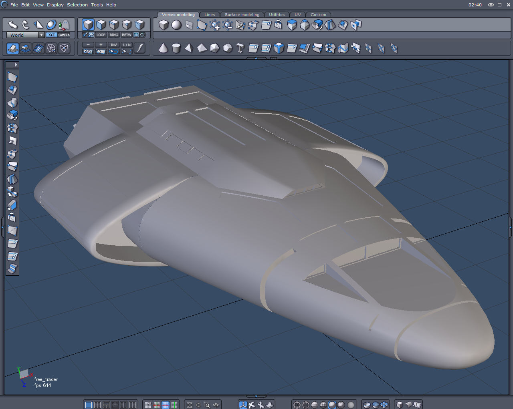Select the Universal manipulator sphere tool
The image size is (513, 409).
51,25
